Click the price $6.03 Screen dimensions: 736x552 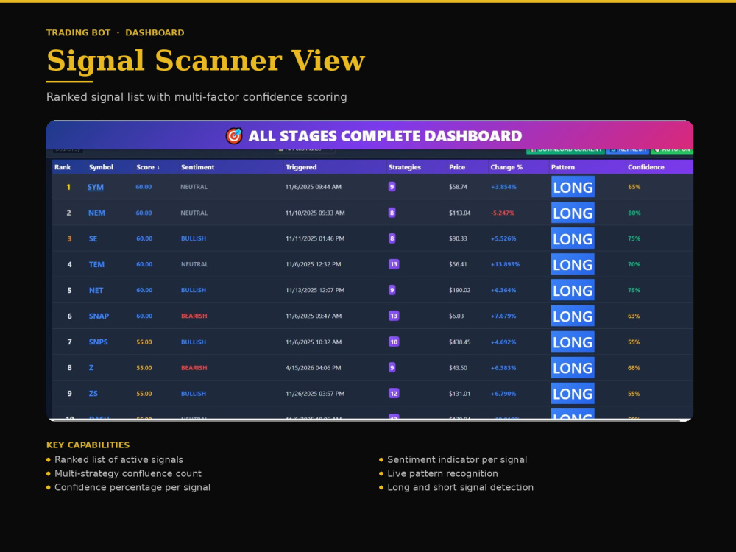tap(456, 316)
